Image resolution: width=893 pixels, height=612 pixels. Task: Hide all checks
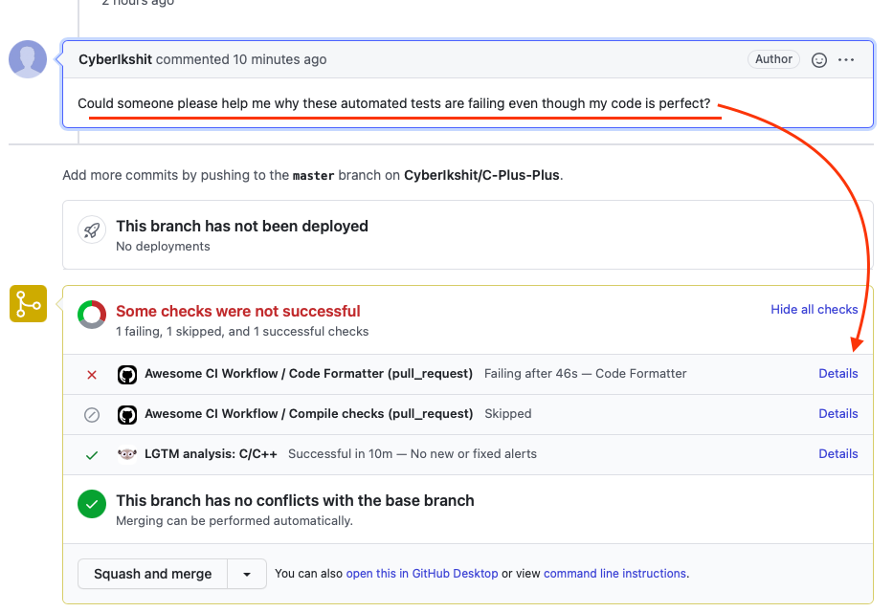point(814,310)
